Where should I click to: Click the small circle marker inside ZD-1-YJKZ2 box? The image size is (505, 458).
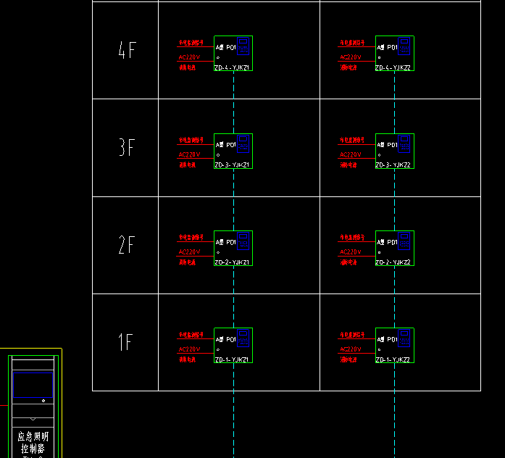coord(380,350)
